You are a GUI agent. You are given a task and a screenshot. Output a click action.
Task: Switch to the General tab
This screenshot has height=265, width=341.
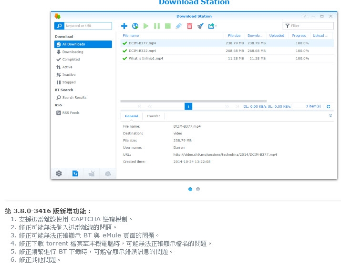pyautogui.click(x=131, y=116)
